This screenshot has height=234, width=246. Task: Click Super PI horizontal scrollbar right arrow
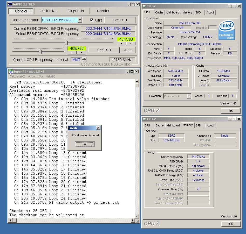[133, 220]
